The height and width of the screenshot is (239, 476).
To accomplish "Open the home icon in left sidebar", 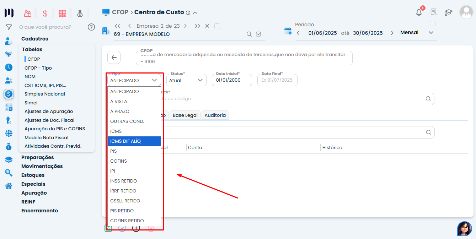I will point(9,186).
